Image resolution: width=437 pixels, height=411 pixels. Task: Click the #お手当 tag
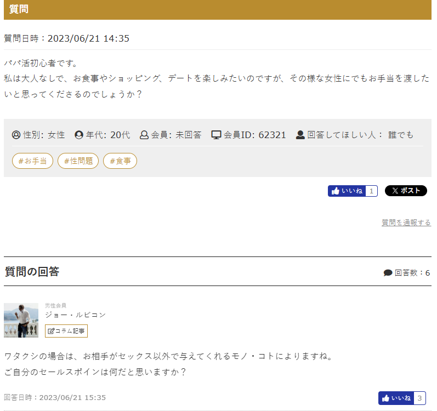[x=32, y=161]
